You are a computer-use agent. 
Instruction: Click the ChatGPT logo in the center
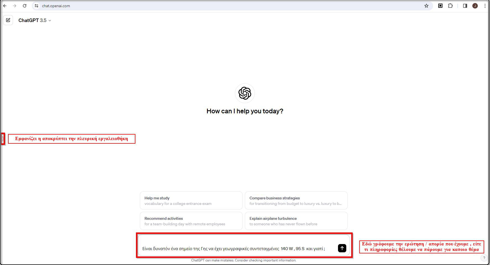[245, 93]
